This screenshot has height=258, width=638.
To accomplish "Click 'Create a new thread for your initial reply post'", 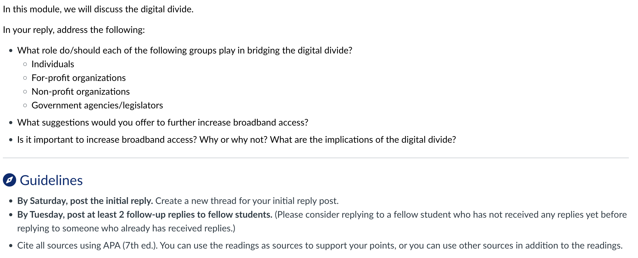I will 247,201.
